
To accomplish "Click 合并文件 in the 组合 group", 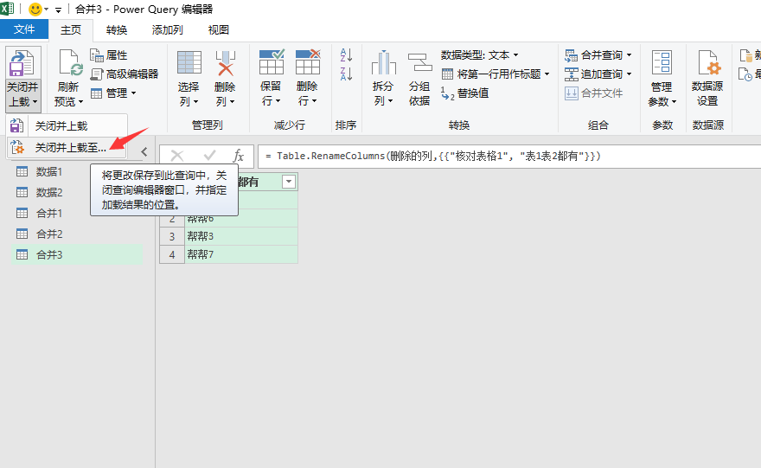I will pos(593,93).
